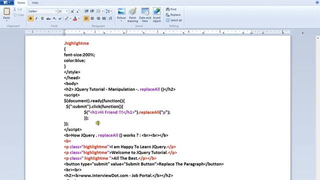Screen dimensions: 320x180
Task: Click on '$(":submit").click(function(){' line
Action: (94, 106)
